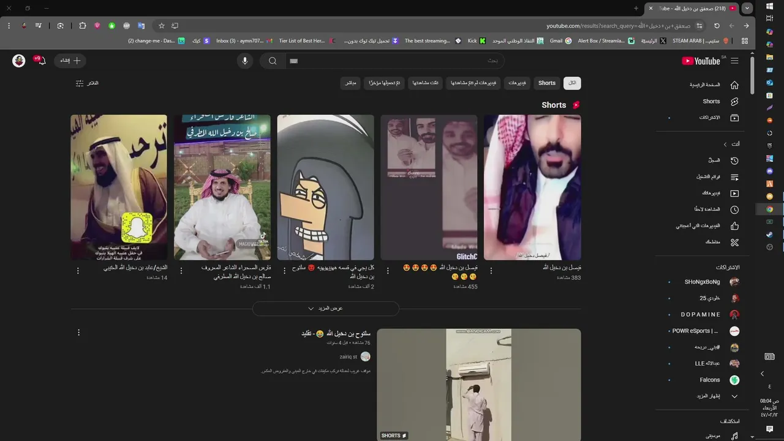Click the Chrome address bar URL
Image resolution: width=784 pixels, height=441 pixels.
pyautogui.click(x=619, y=26)
